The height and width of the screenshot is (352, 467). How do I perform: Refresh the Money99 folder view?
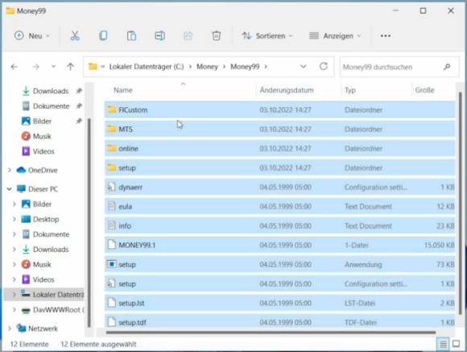324,67
